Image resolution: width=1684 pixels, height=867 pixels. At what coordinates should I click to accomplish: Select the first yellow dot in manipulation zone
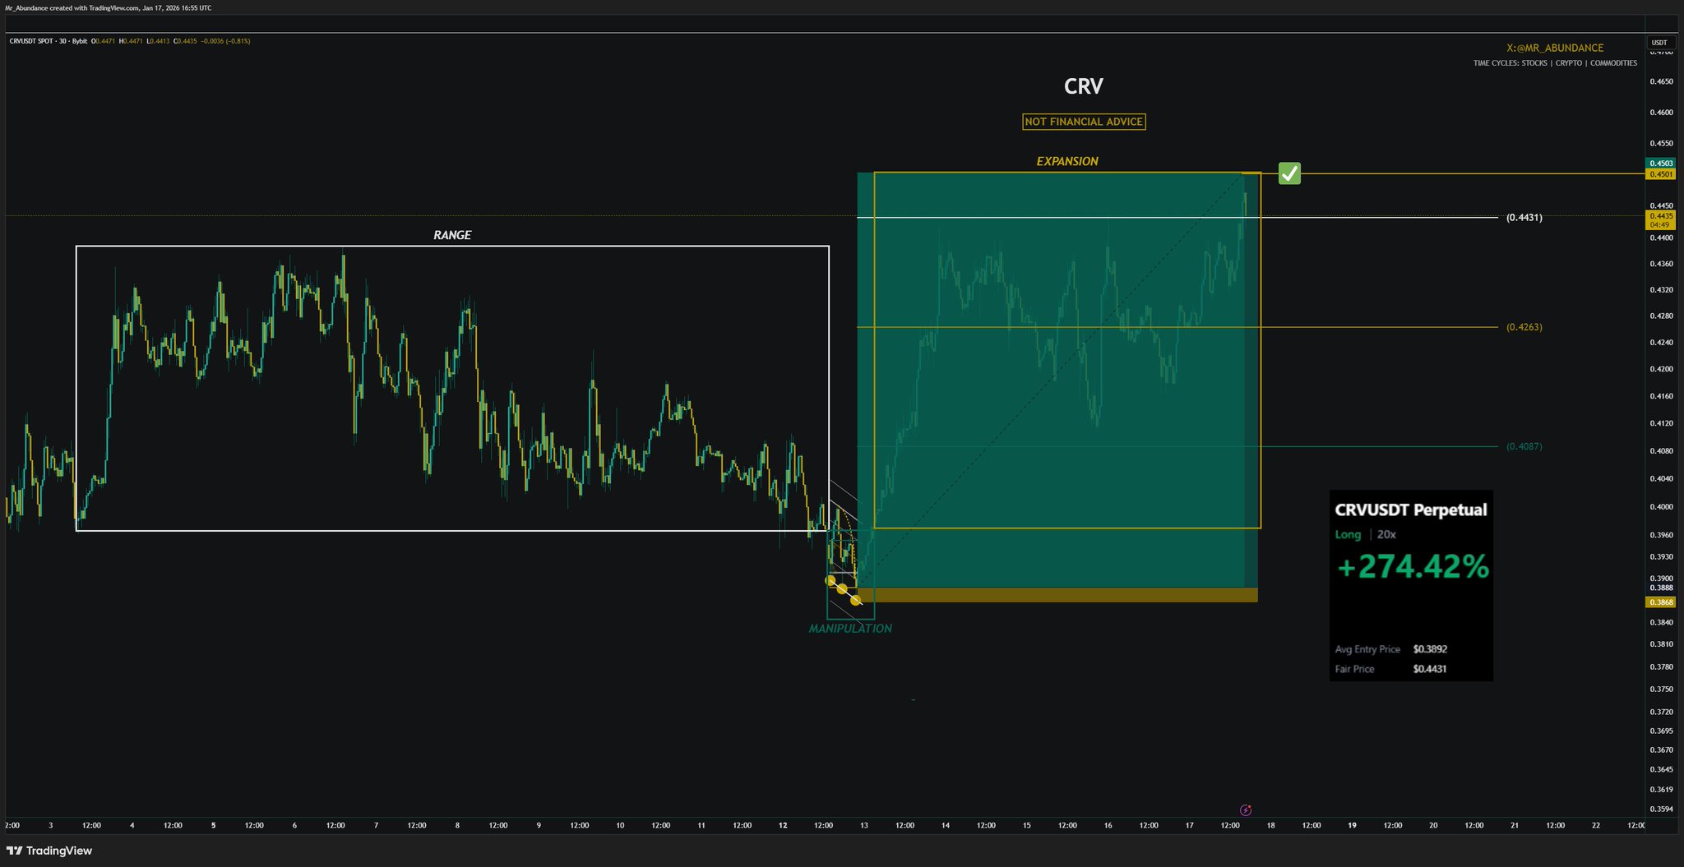(x=830, y=580)
